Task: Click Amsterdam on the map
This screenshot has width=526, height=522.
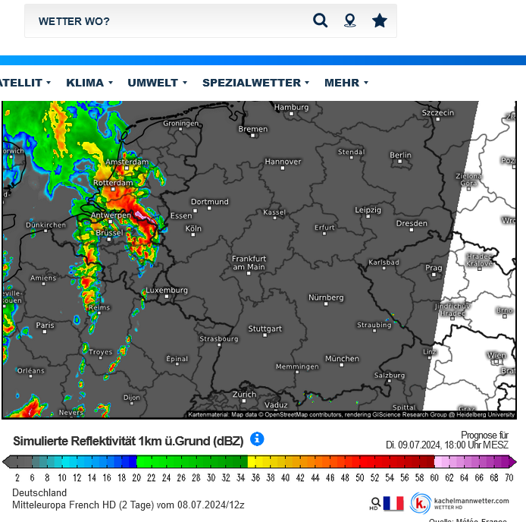Action: tap(127, 162)
